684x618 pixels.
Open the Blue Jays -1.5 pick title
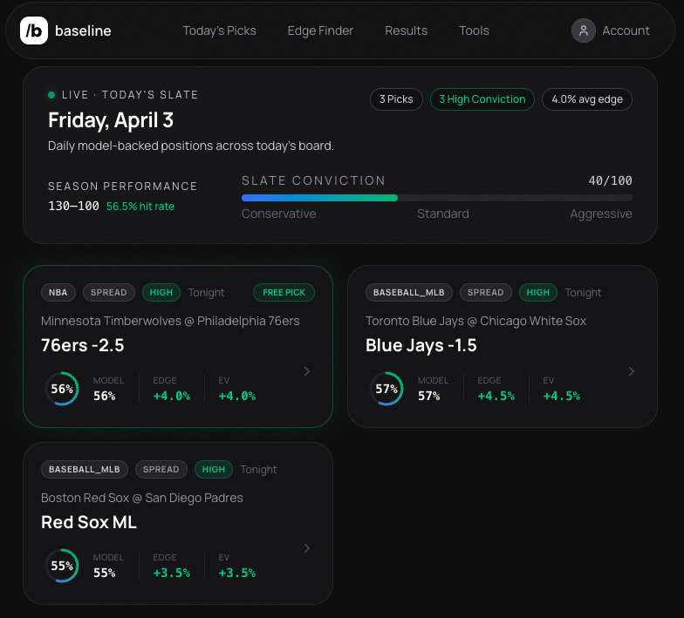point(421,345)
